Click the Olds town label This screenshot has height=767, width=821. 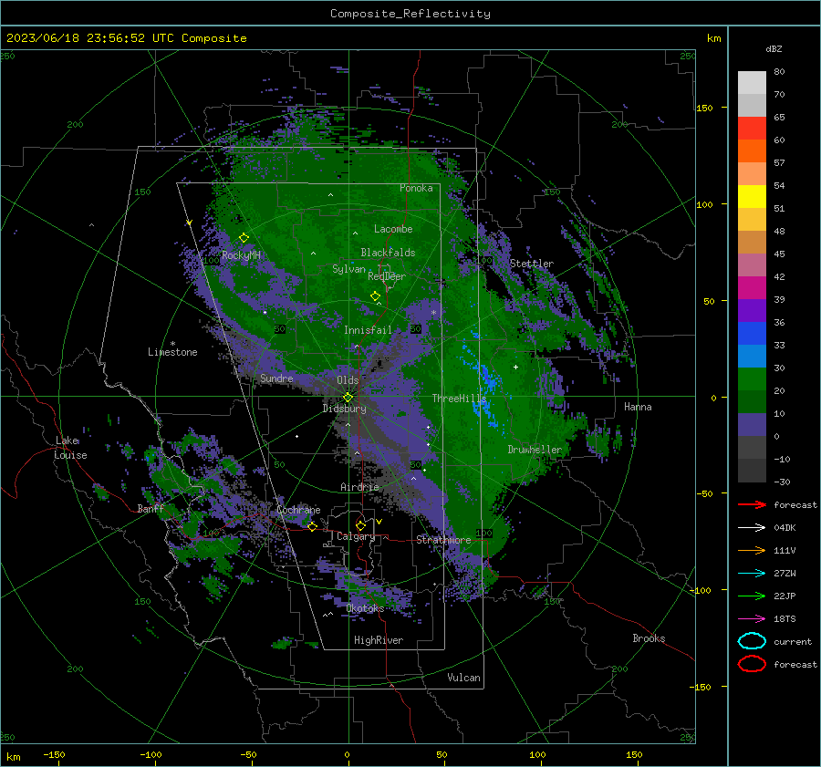click(348, 380)
